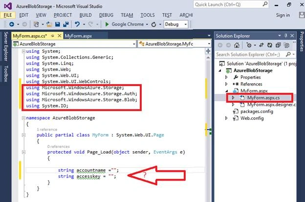
Task: Toggle pin on MyForm.aspx.cs tab
Action: pyautogui.click(x=52, y=36)
